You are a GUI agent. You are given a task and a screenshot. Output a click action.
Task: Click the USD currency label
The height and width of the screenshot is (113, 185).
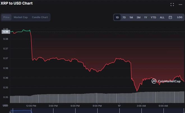pos(5,106)
